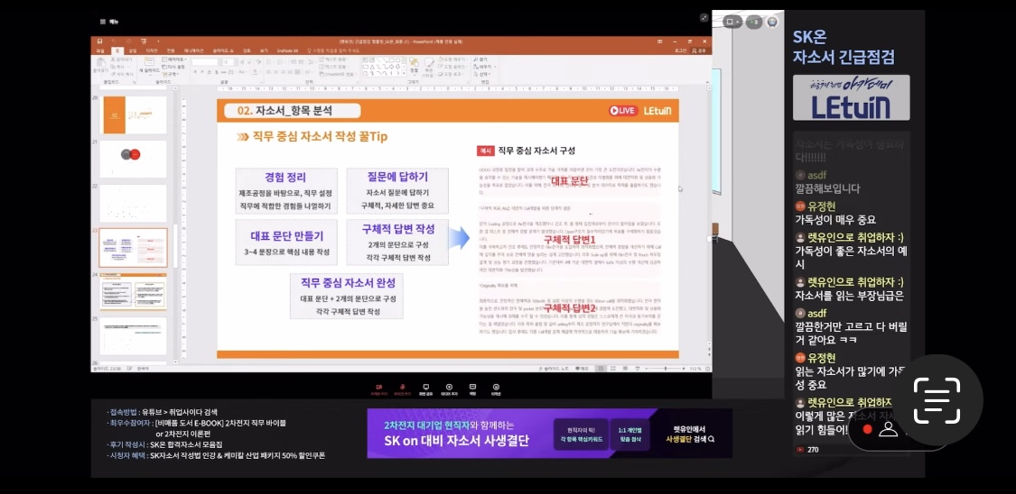
Task: Switch to the EndNote X9 tab
Action: [287, 50]
